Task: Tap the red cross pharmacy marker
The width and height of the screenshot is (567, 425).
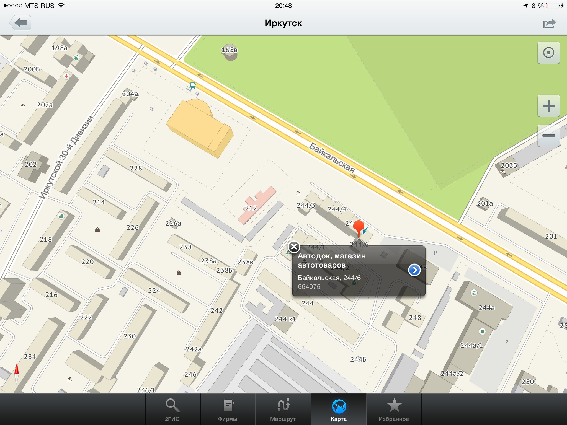Action: (66, 76)
